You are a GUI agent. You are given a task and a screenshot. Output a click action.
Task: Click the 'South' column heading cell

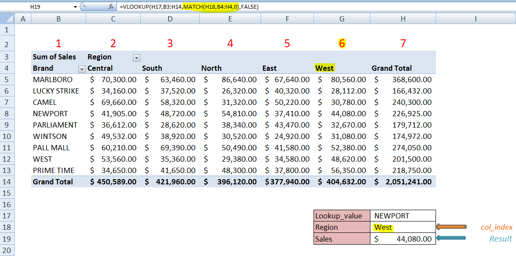[170, 68]
